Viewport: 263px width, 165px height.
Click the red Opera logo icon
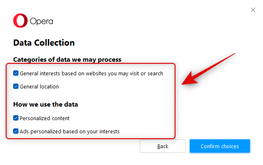pos(20,21)
